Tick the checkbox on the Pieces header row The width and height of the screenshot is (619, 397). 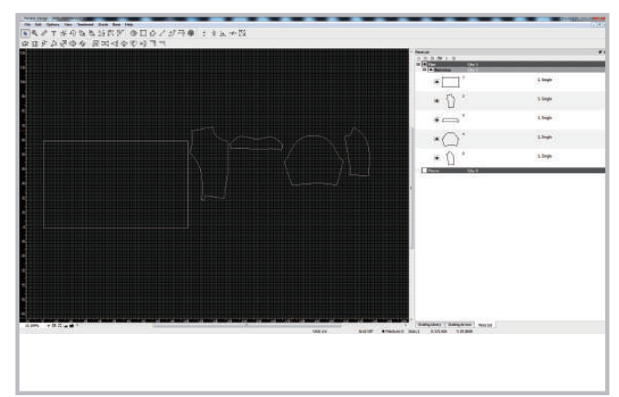click(425, 171)
